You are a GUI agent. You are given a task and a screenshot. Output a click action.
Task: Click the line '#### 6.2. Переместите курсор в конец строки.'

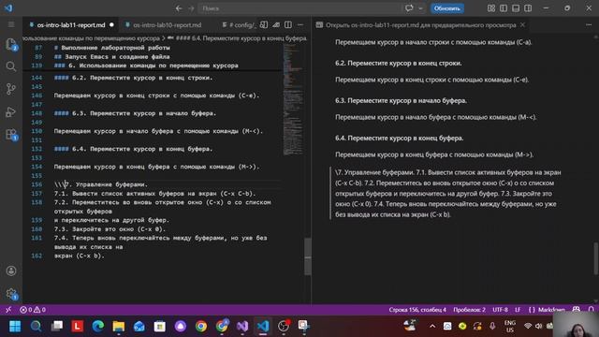[x=133, y=78]
